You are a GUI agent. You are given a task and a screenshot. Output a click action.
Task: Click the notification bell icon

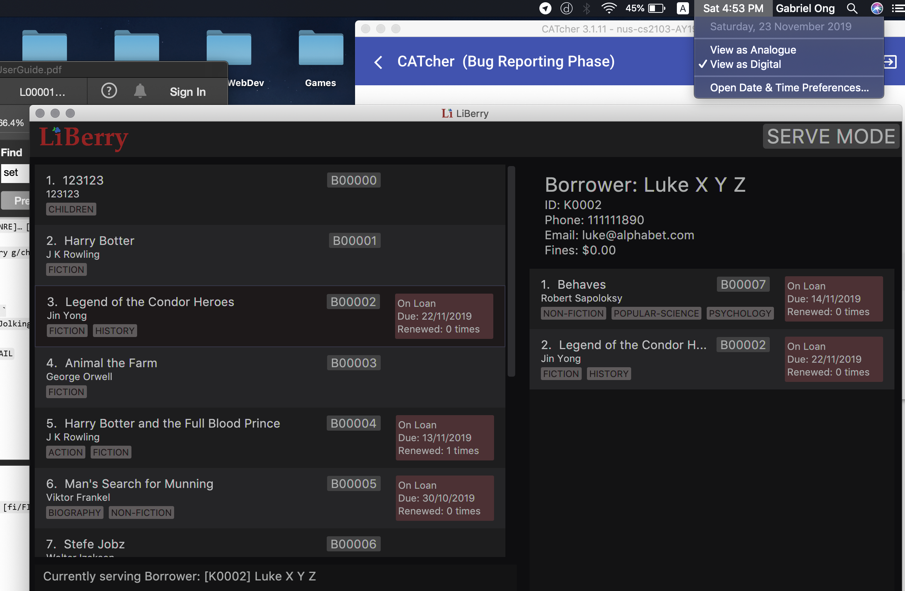click(140, 91)
